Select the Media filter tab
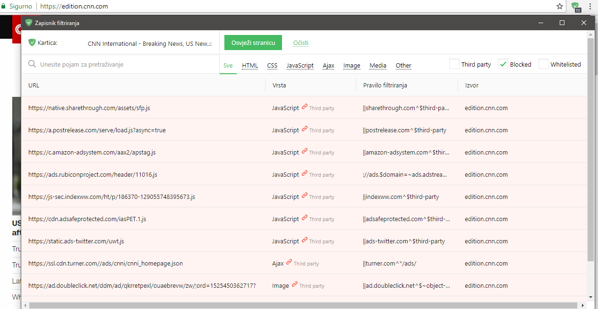 point(378,66)
